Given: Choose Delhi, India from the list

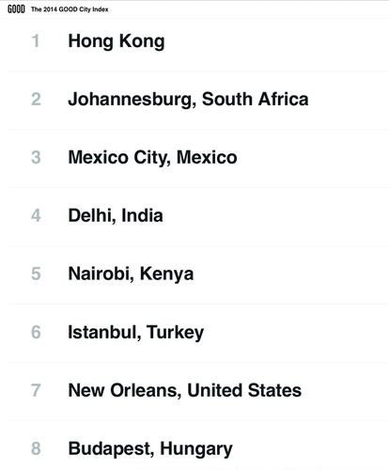Looking at the screenshot, I should point(116,215).
